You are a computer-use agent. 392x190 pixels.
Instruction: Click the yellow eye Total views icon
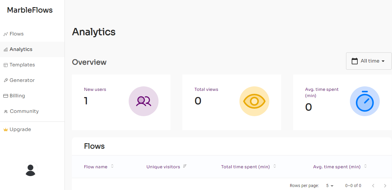coord(254,101)
